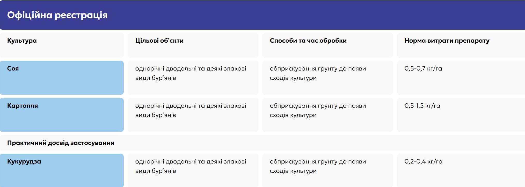Screen dimensions: 525x187
Task: Click the Соя row target weeds cell
Action: (x=193, y=78)
